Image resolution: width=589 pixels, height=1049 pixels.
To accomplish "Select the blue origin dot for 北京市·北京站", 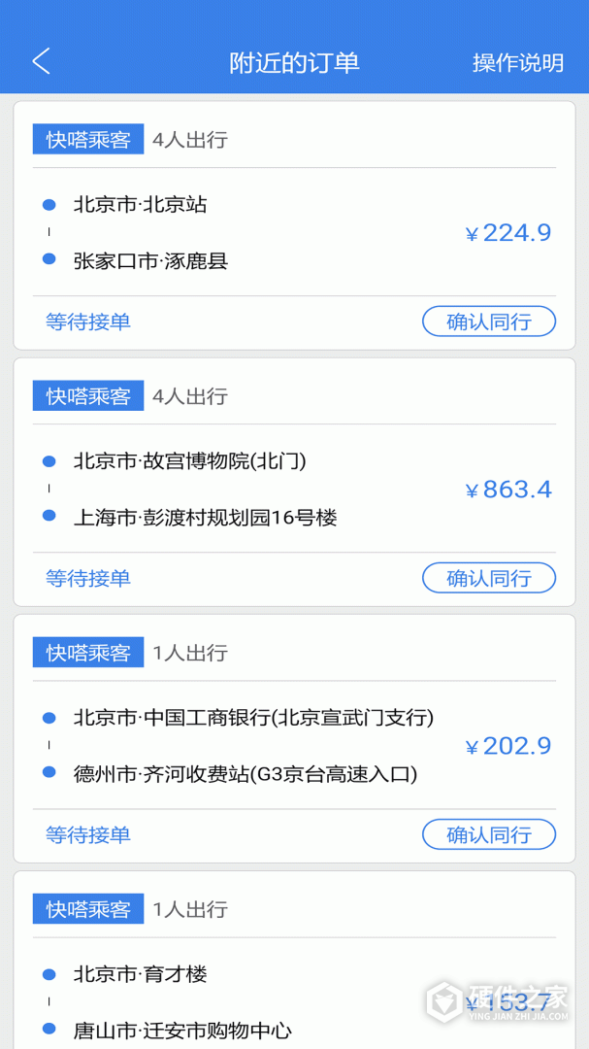I will pyautogui.click(x=48, y=205).
